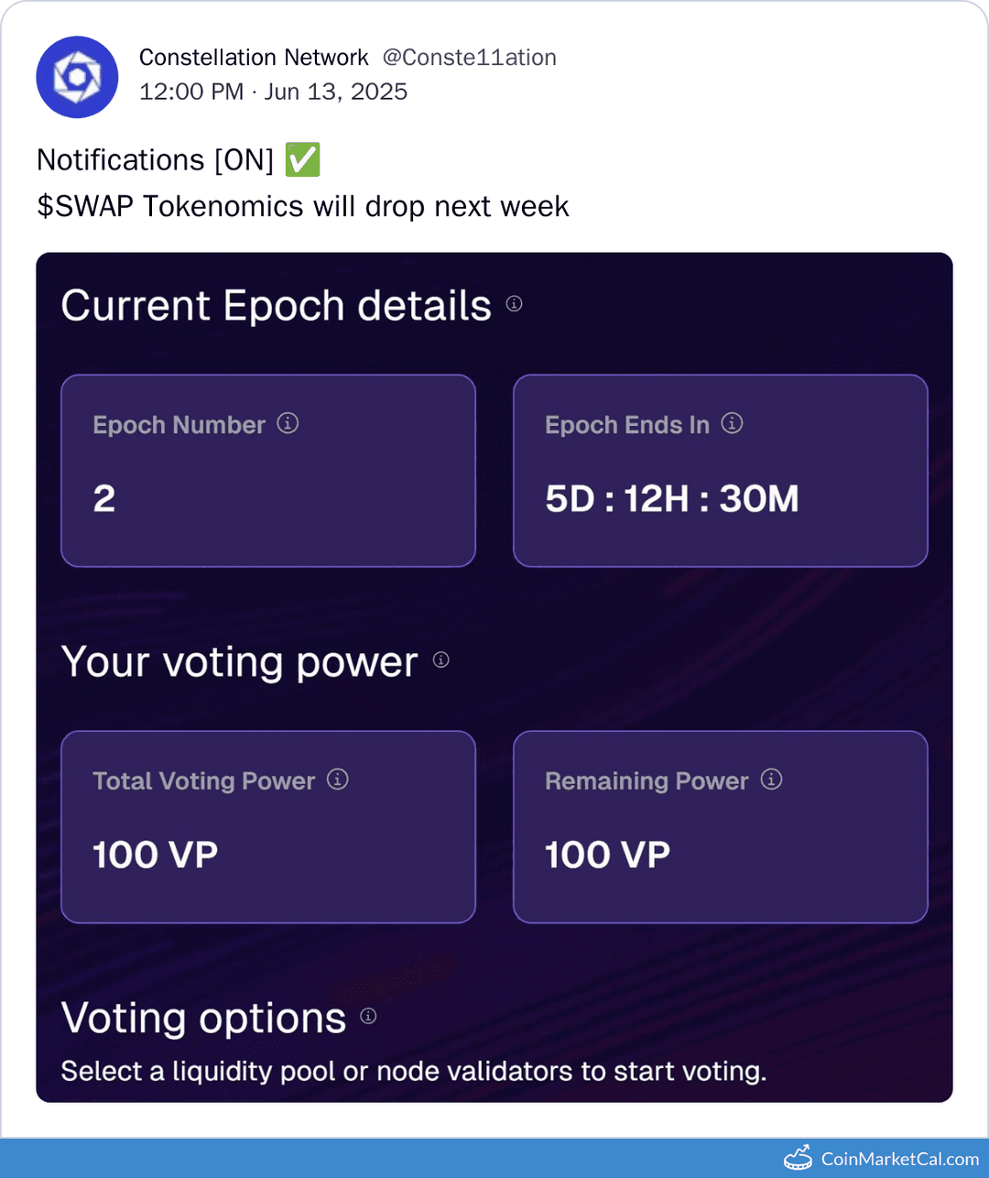The width and height of the screenshot is (989, 1178).
Task: Click the tweet timestamp Jun 13, 2025
Action: tap(335, 92)
